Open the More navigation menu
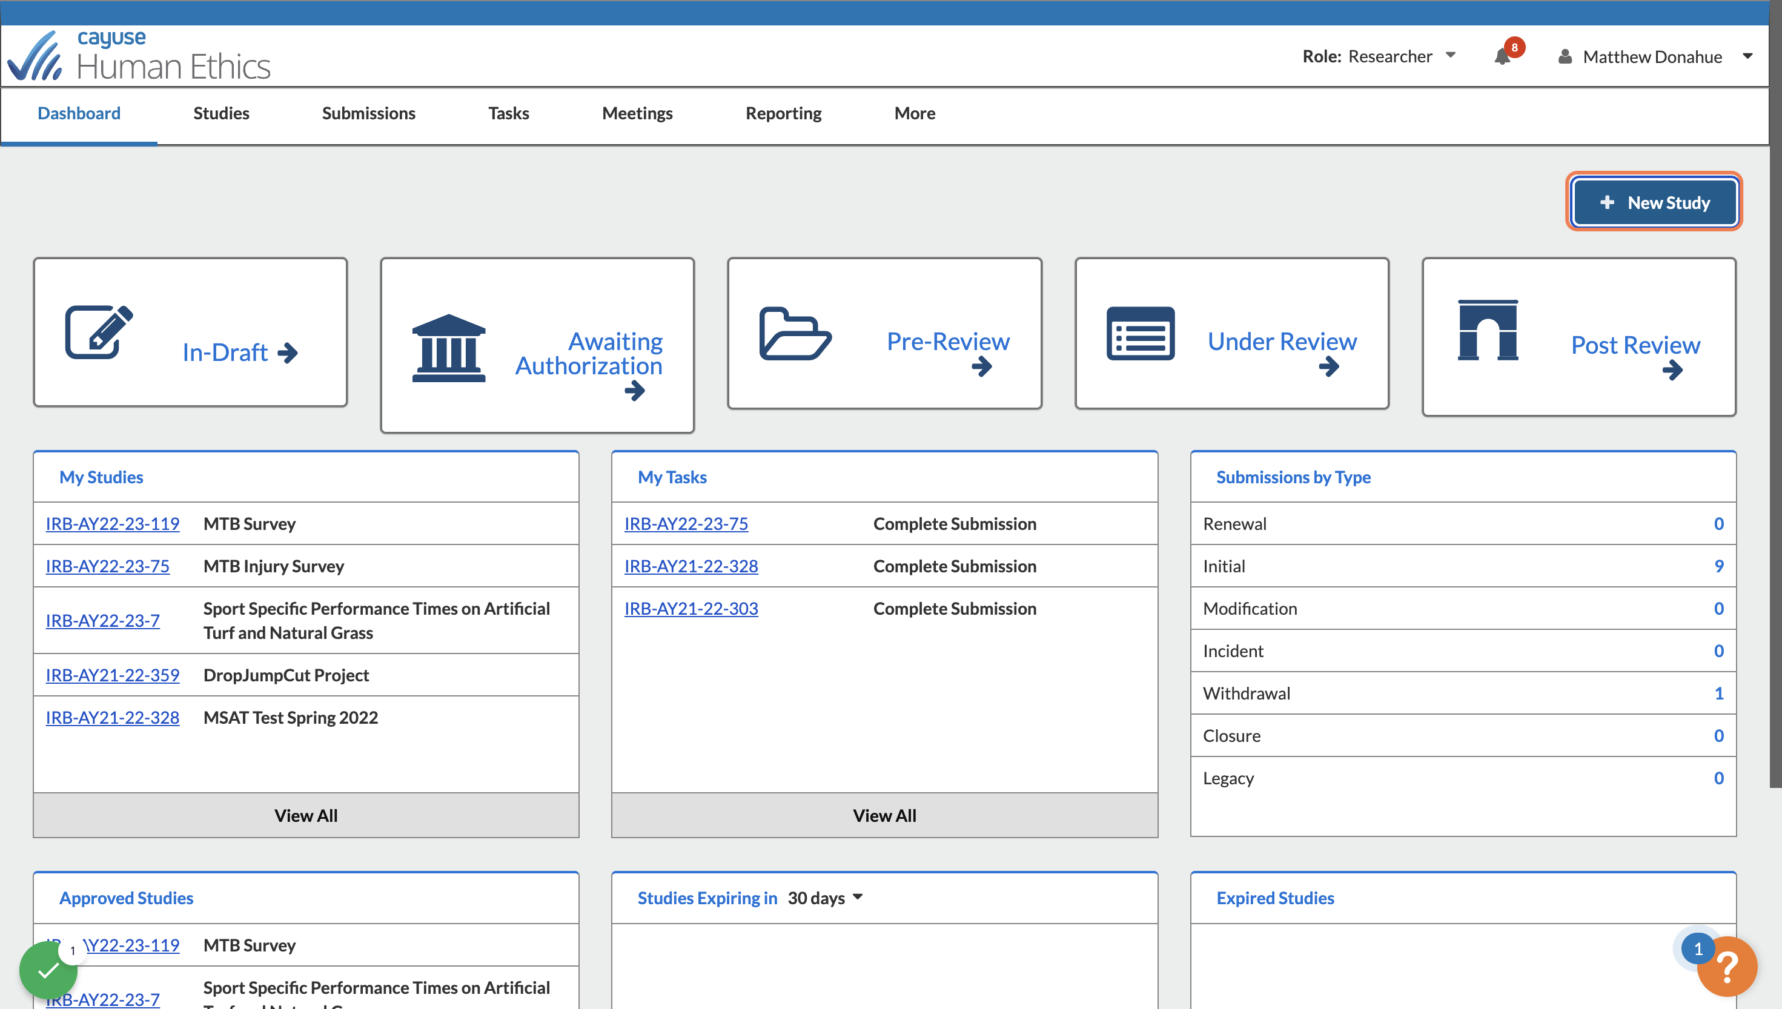The height and width of the screenshot is (1009, 1782). pyautogui.click(x=915, y=113)
